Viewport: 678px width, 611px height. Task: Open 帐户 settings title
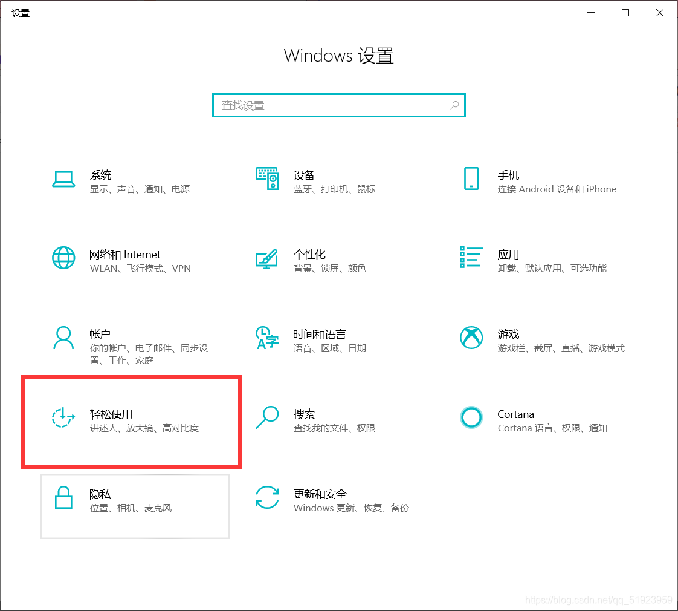point(100,335)
